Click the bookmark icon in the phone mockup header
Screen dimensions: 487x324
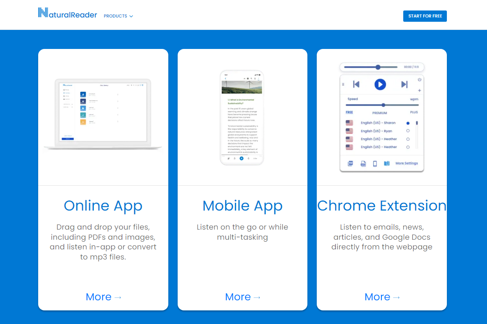[x=255, y=78]
